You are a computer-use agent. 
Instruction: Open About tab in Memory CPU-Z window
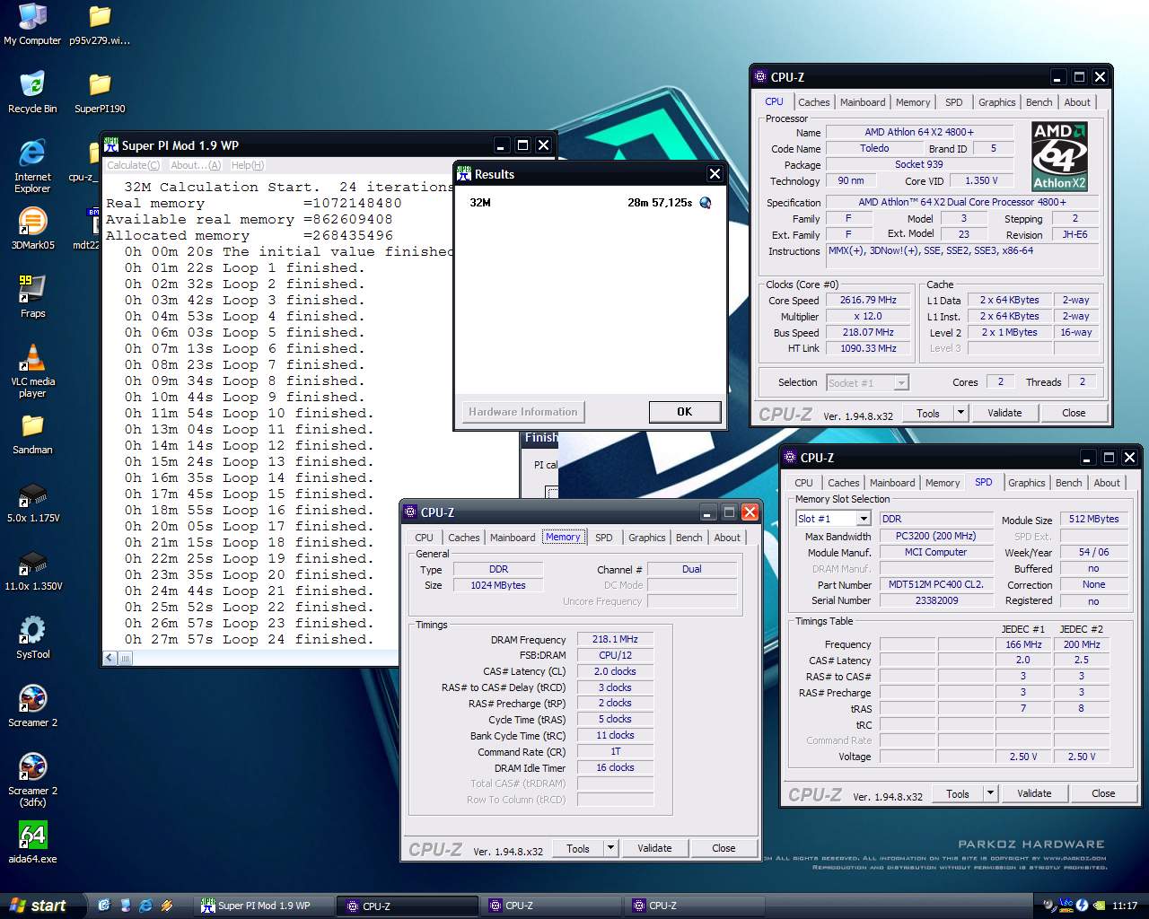tap(727, 538)
